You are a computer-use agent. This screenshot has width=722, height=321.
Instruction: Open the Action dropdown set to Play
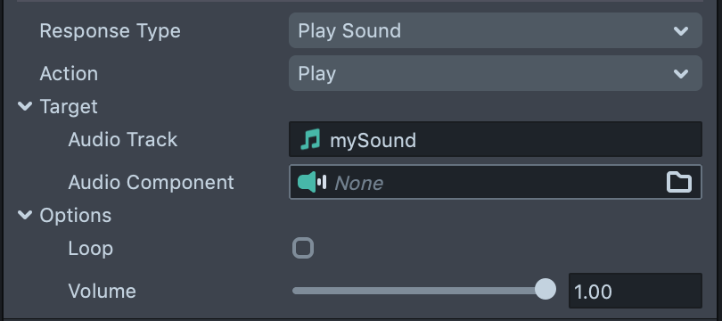tap(496, 73)
